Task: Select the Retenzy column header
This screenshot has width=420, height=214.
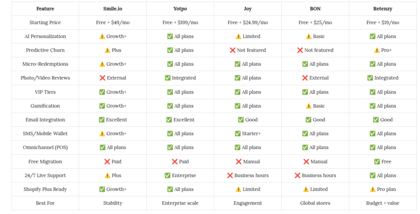Action: [x=383, y=9]
